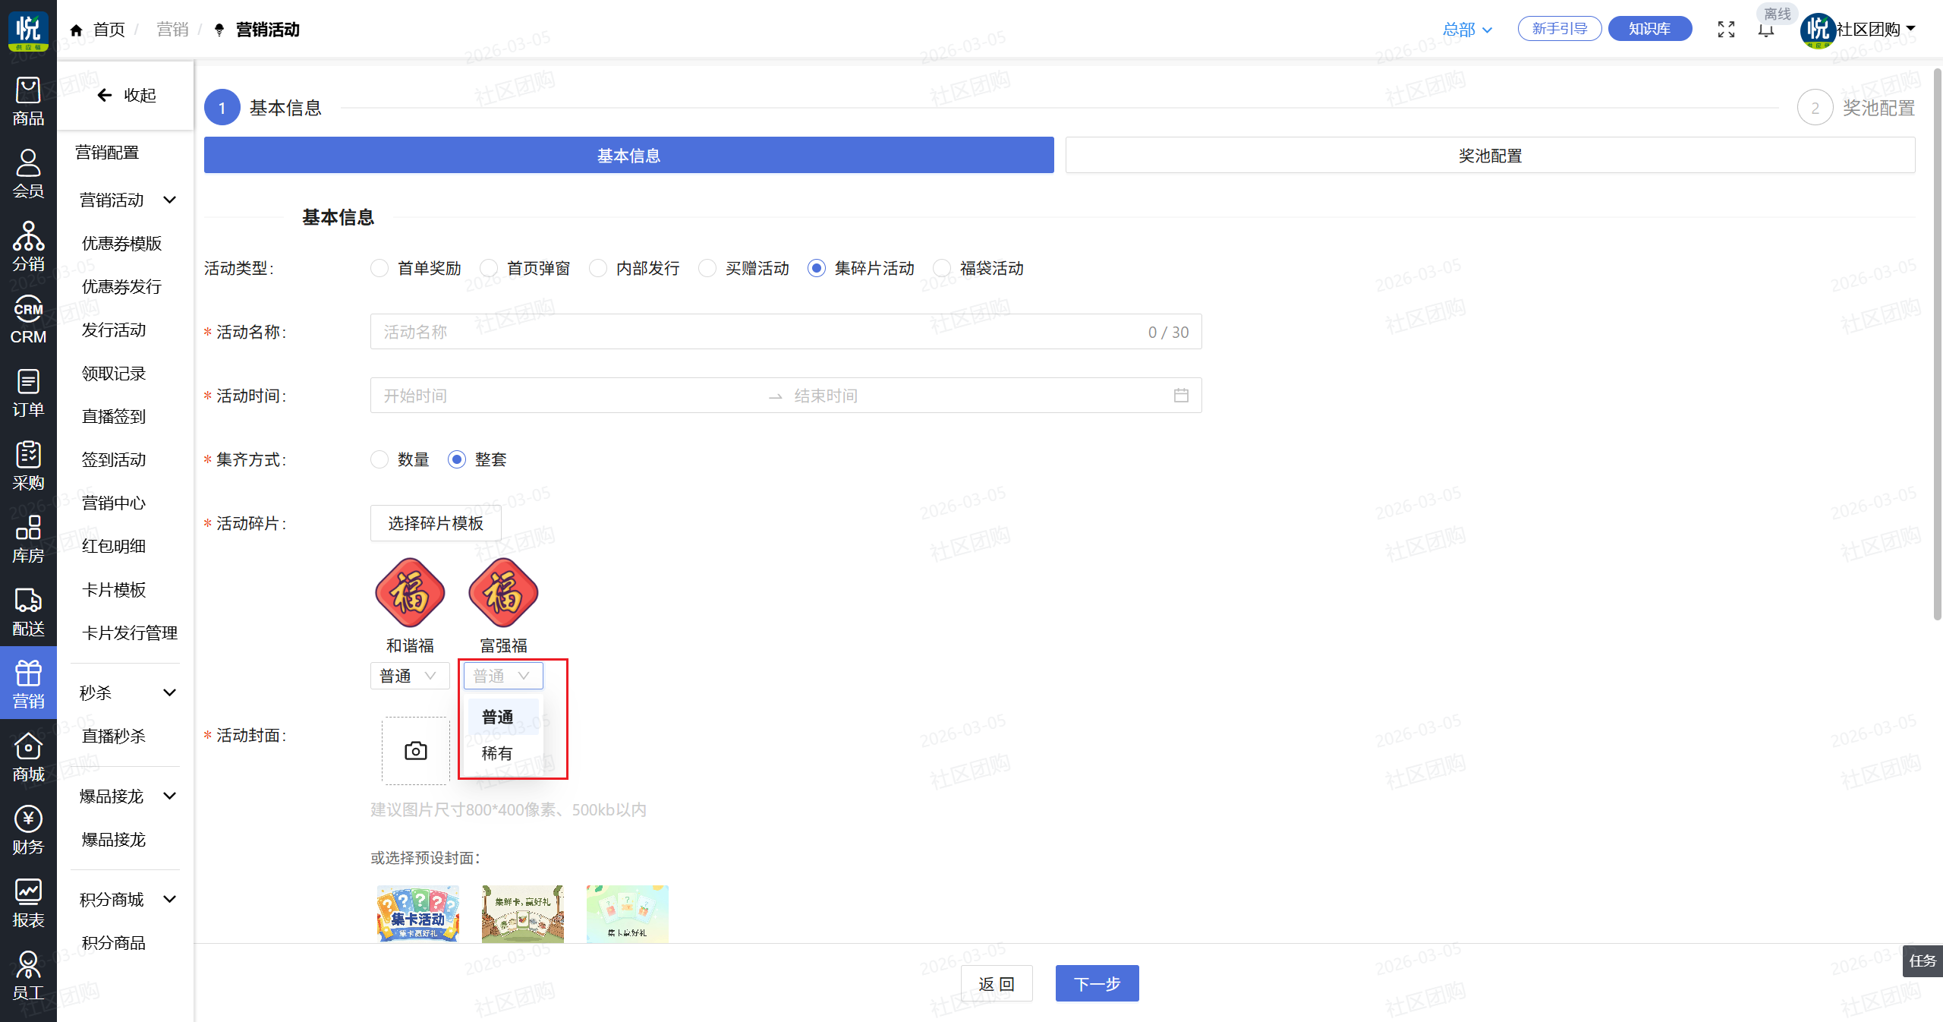The height and width of the screenshot is (1022, 1943).
Task: Open 优惠券模版 in the side menu
Action: [x=121, y=244]
